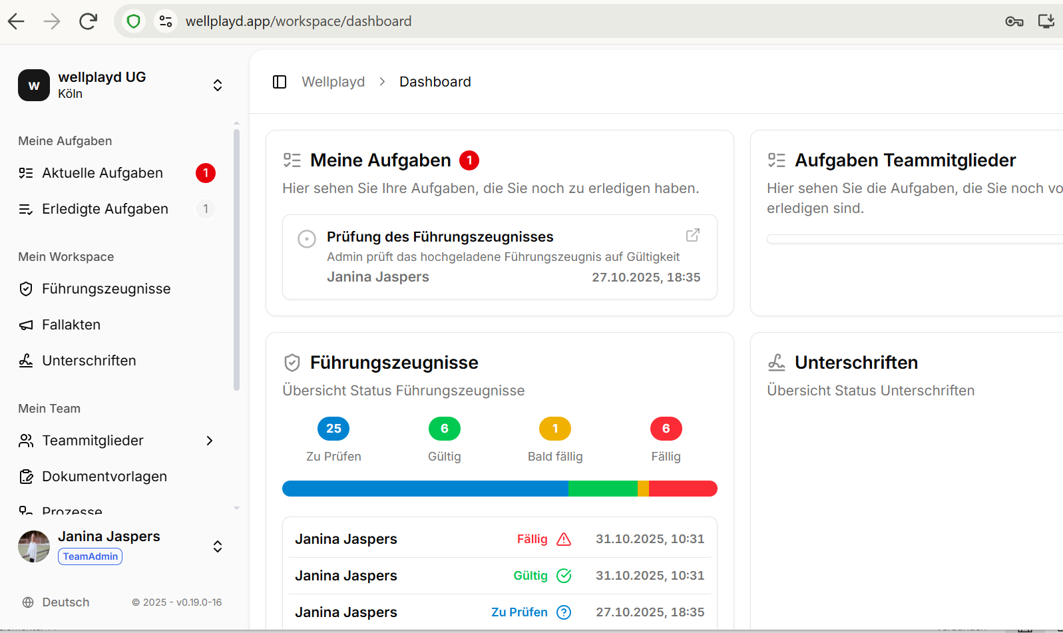Toggle the sidebar panel icon
The height and width of the screenshot is (633, 1063).
pyautogui.click(x=280, y=82)
